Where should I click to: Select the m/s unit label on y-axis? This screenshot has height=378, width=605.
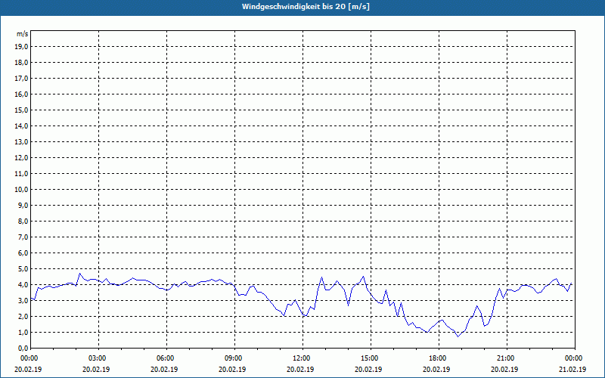click(22, 34)
